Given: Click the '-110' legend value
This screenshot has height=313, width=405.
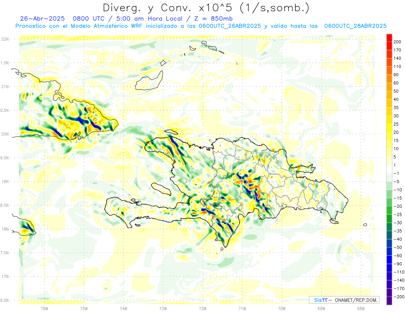Looking at the screenshot, I should coord(398,272).
